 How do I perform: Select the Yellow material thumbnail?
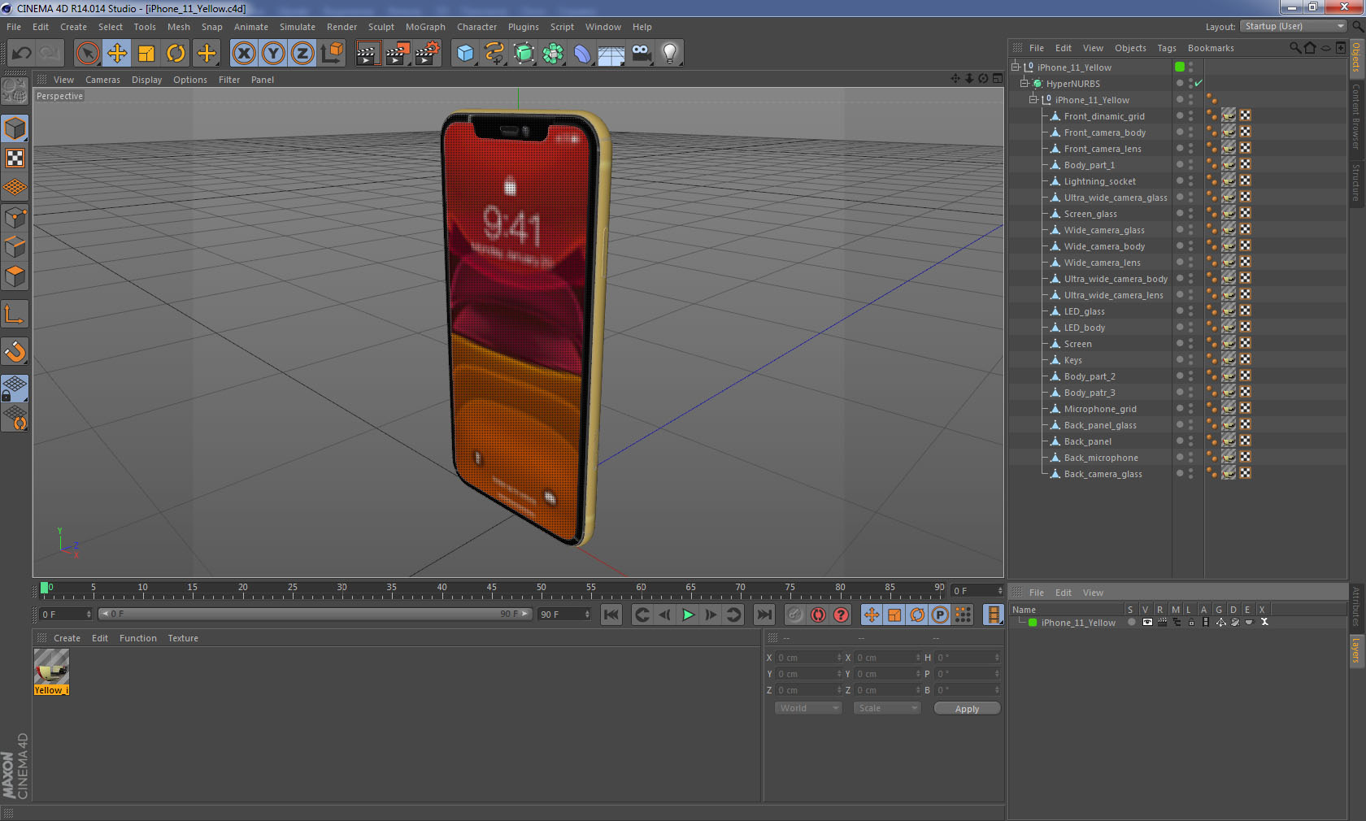pos(51,667)
